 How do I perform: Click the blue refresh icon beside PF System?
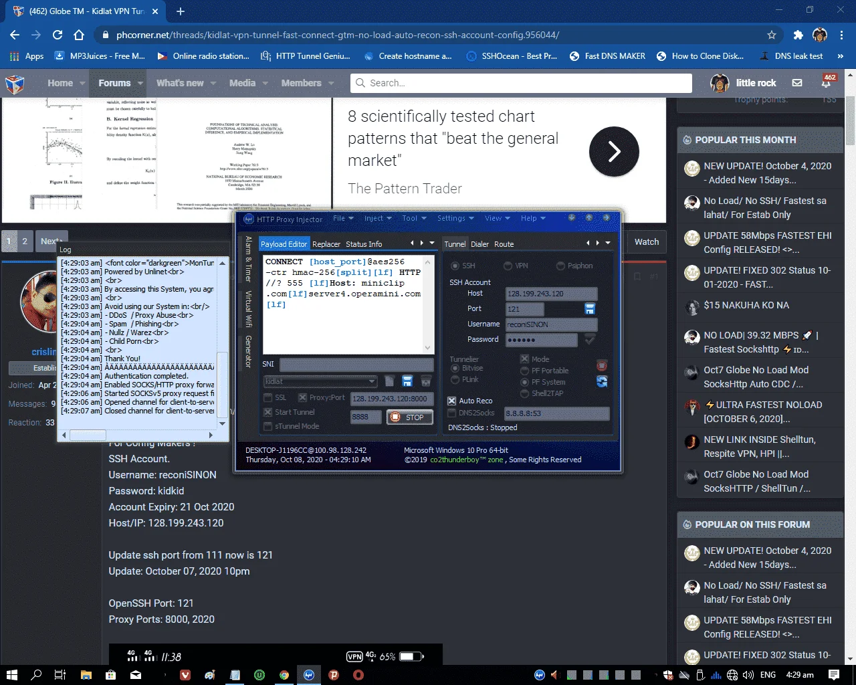(x=602, y=381)
